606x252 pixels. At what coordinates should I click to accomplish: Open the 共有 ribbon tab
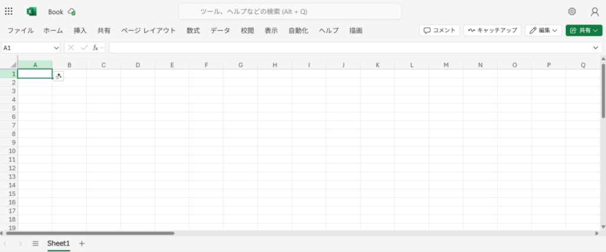(104, 31)
